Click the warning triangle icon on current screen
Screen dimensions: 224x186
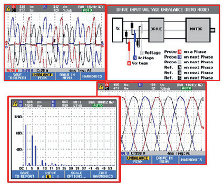[x=8, y=8]
